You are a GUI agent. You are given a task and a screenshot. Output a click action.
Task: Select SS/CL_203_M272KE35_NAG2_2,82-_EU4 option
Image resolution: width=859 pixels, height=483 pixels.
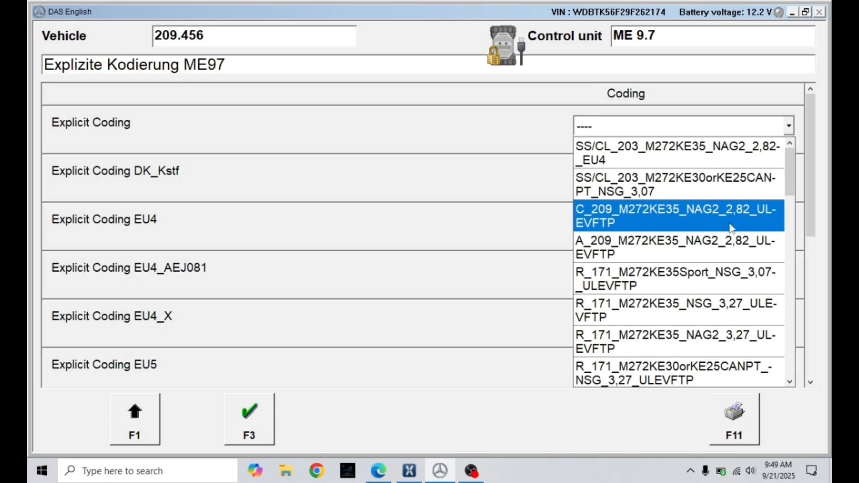pyautogui.click(x=679, y=153)
